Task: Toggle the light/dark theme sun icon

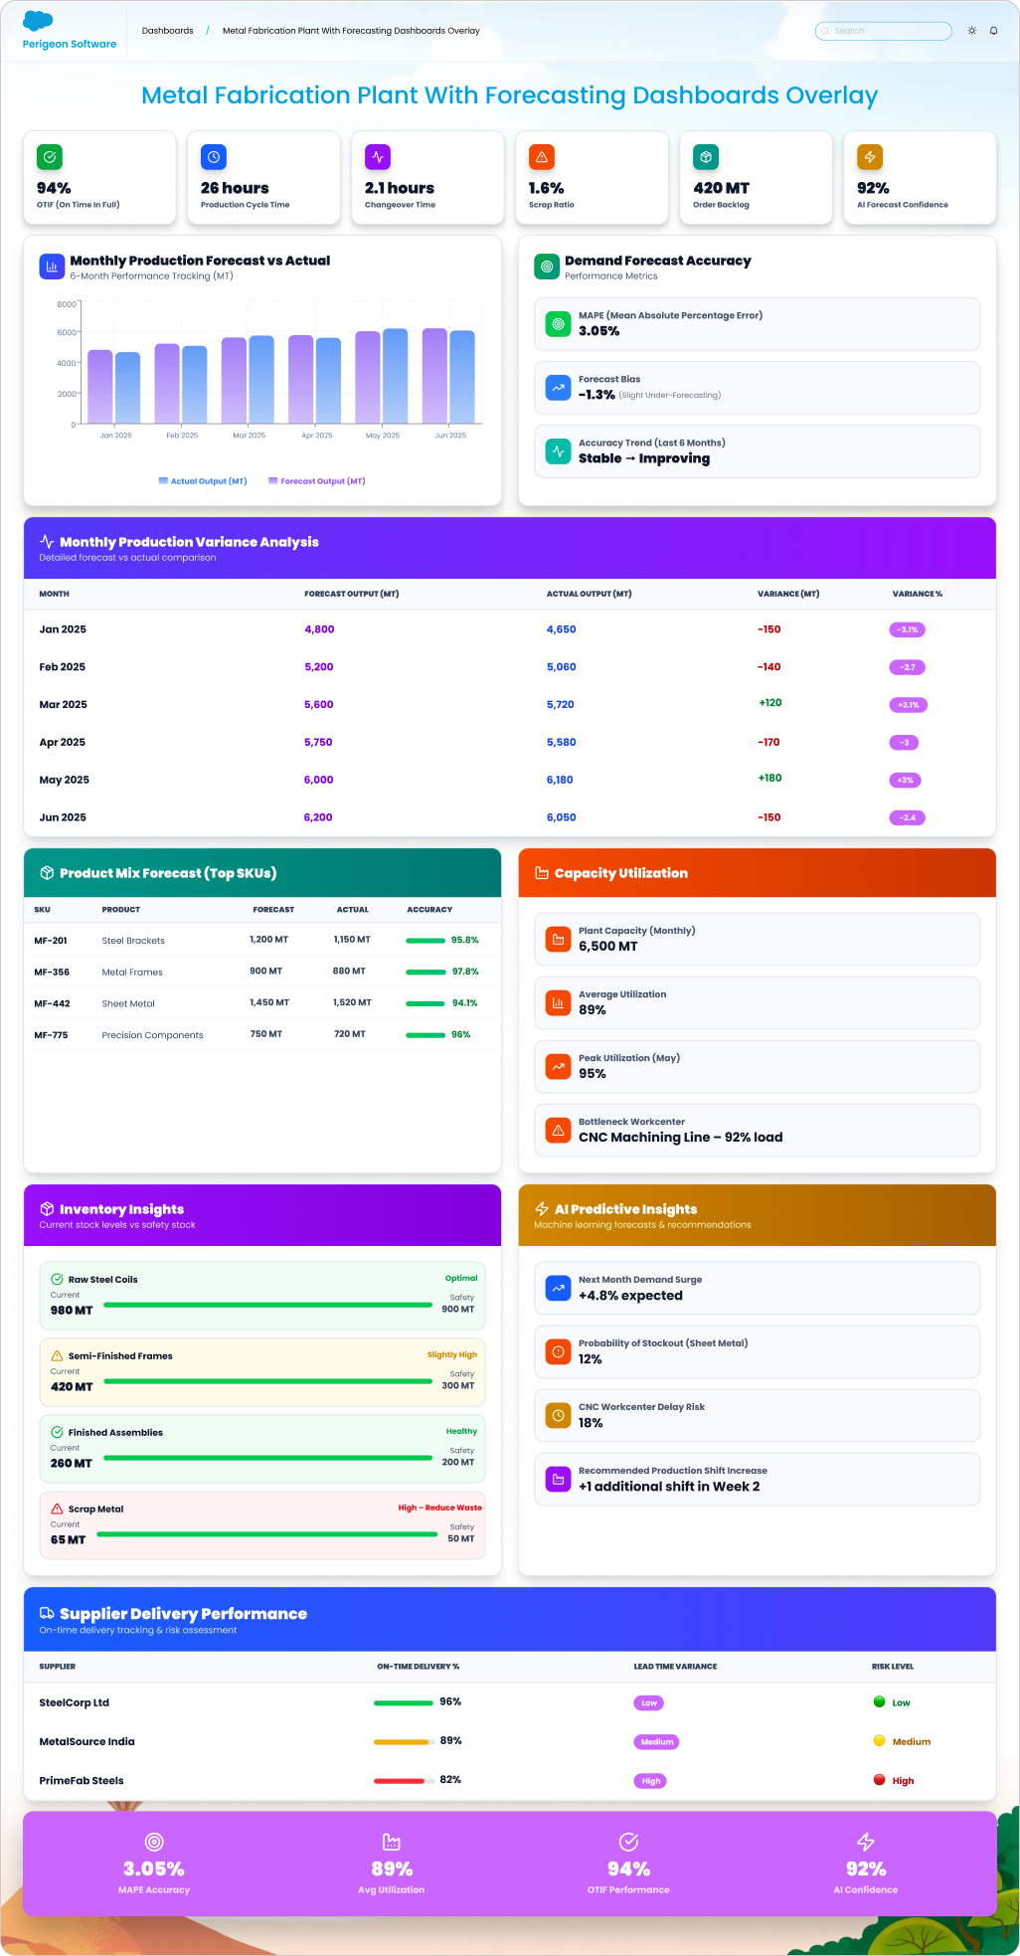Action: [x=971, y=31]
